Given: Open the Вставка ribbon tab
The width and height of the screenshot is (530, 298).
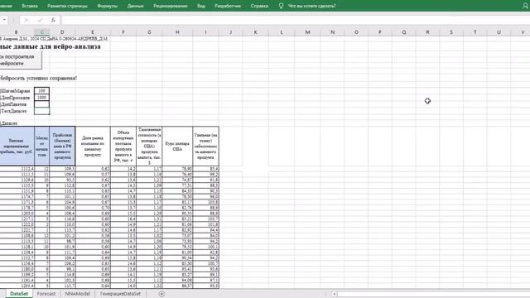Looking at the screenshot, I should (30, 6).
